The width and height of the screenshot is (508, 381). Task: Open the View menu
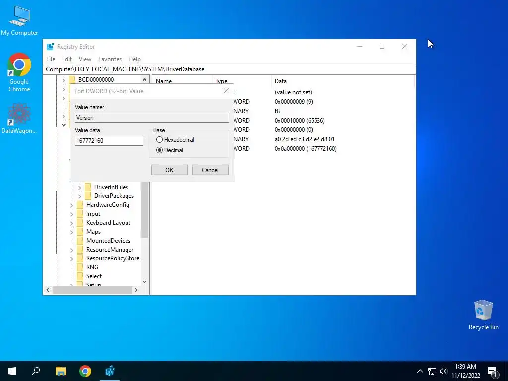click(x=85, y=59)
